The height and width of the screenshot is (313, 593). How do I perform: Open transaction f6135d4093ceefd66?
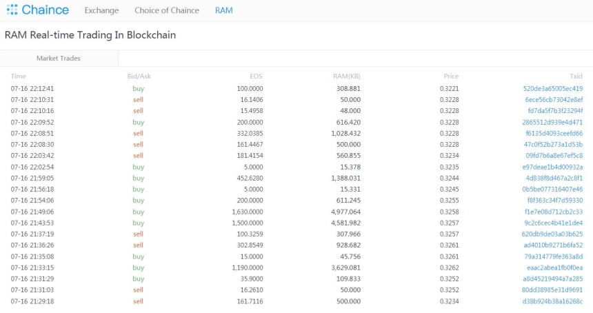point(554,133)
